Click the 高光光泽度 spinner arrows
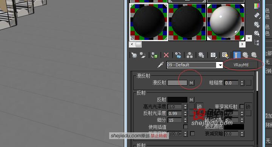 (x=185, y=107)
